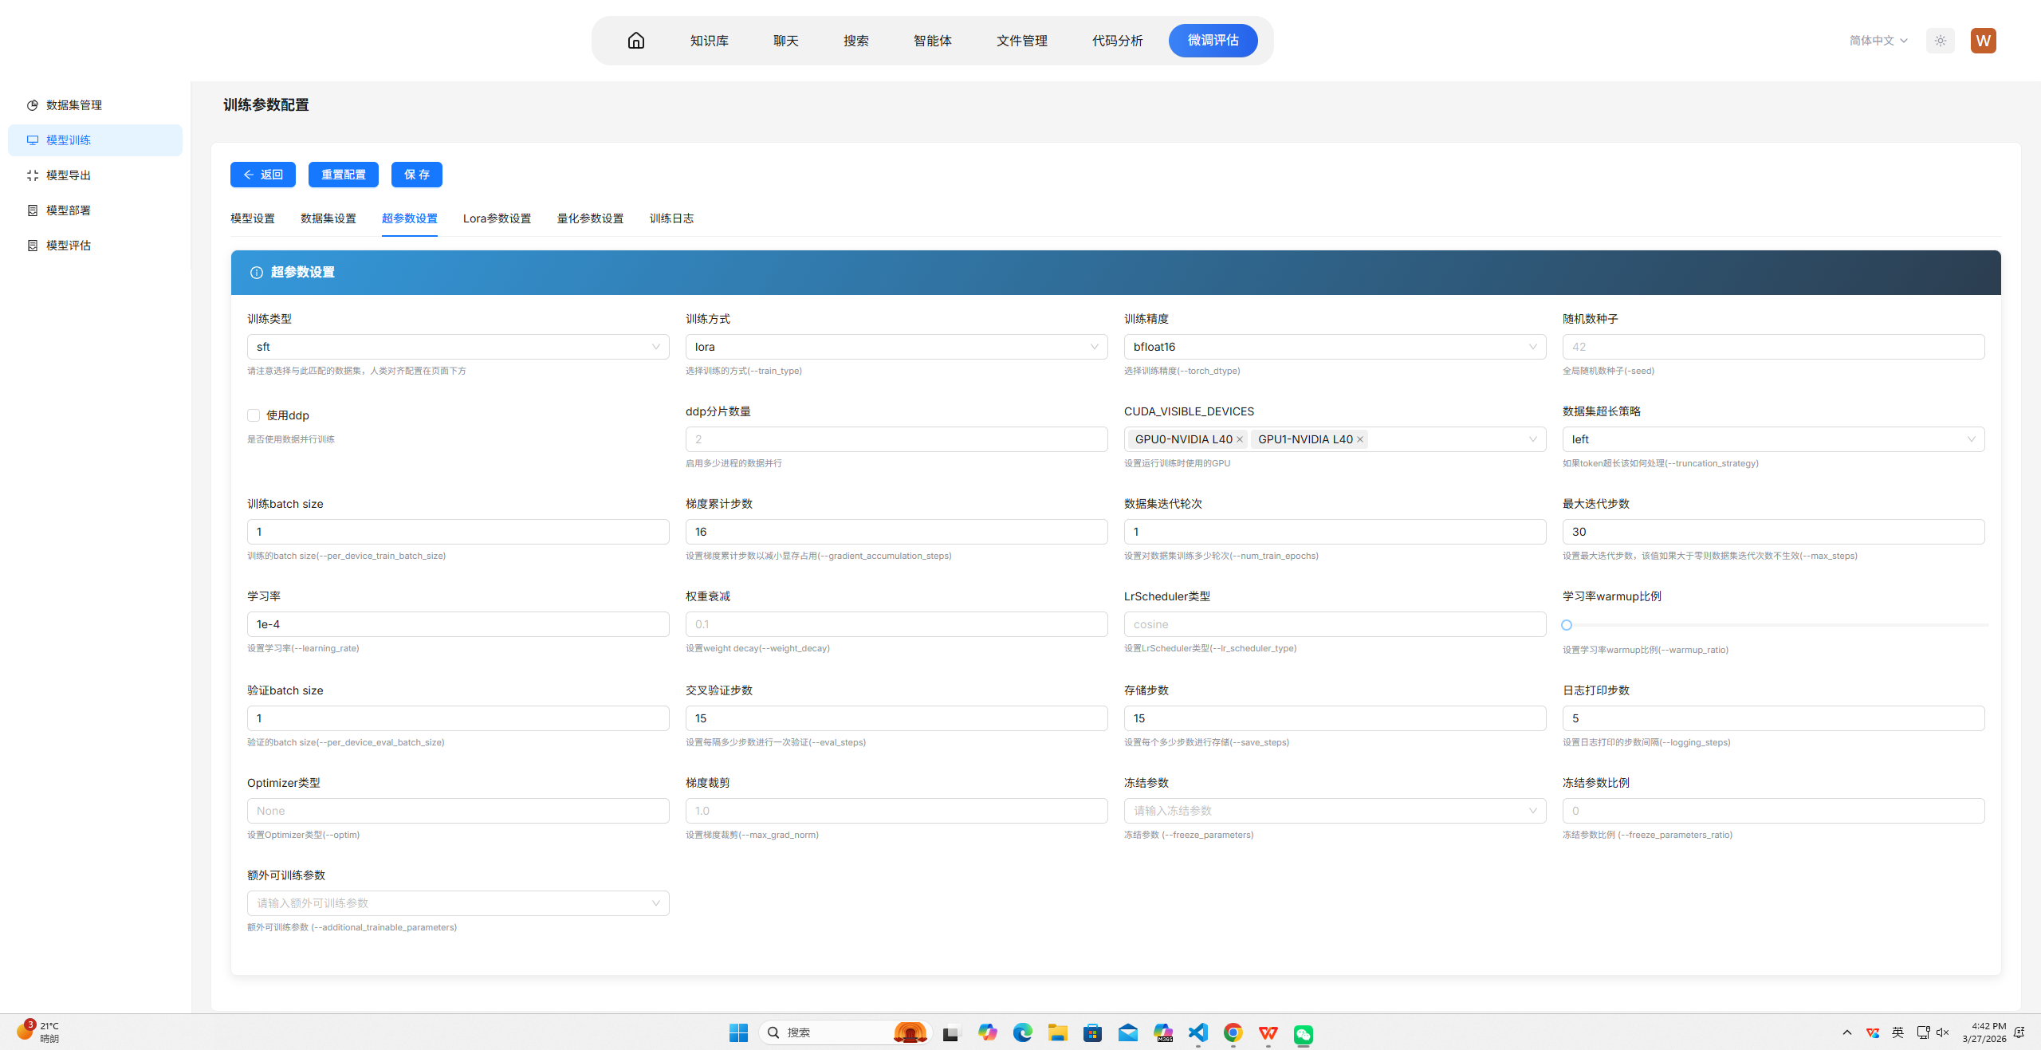Screen dimensions: 2041x1050
Task: Open the 训练精度 bfloat16 dropdown
Action: coord(1335,347)
